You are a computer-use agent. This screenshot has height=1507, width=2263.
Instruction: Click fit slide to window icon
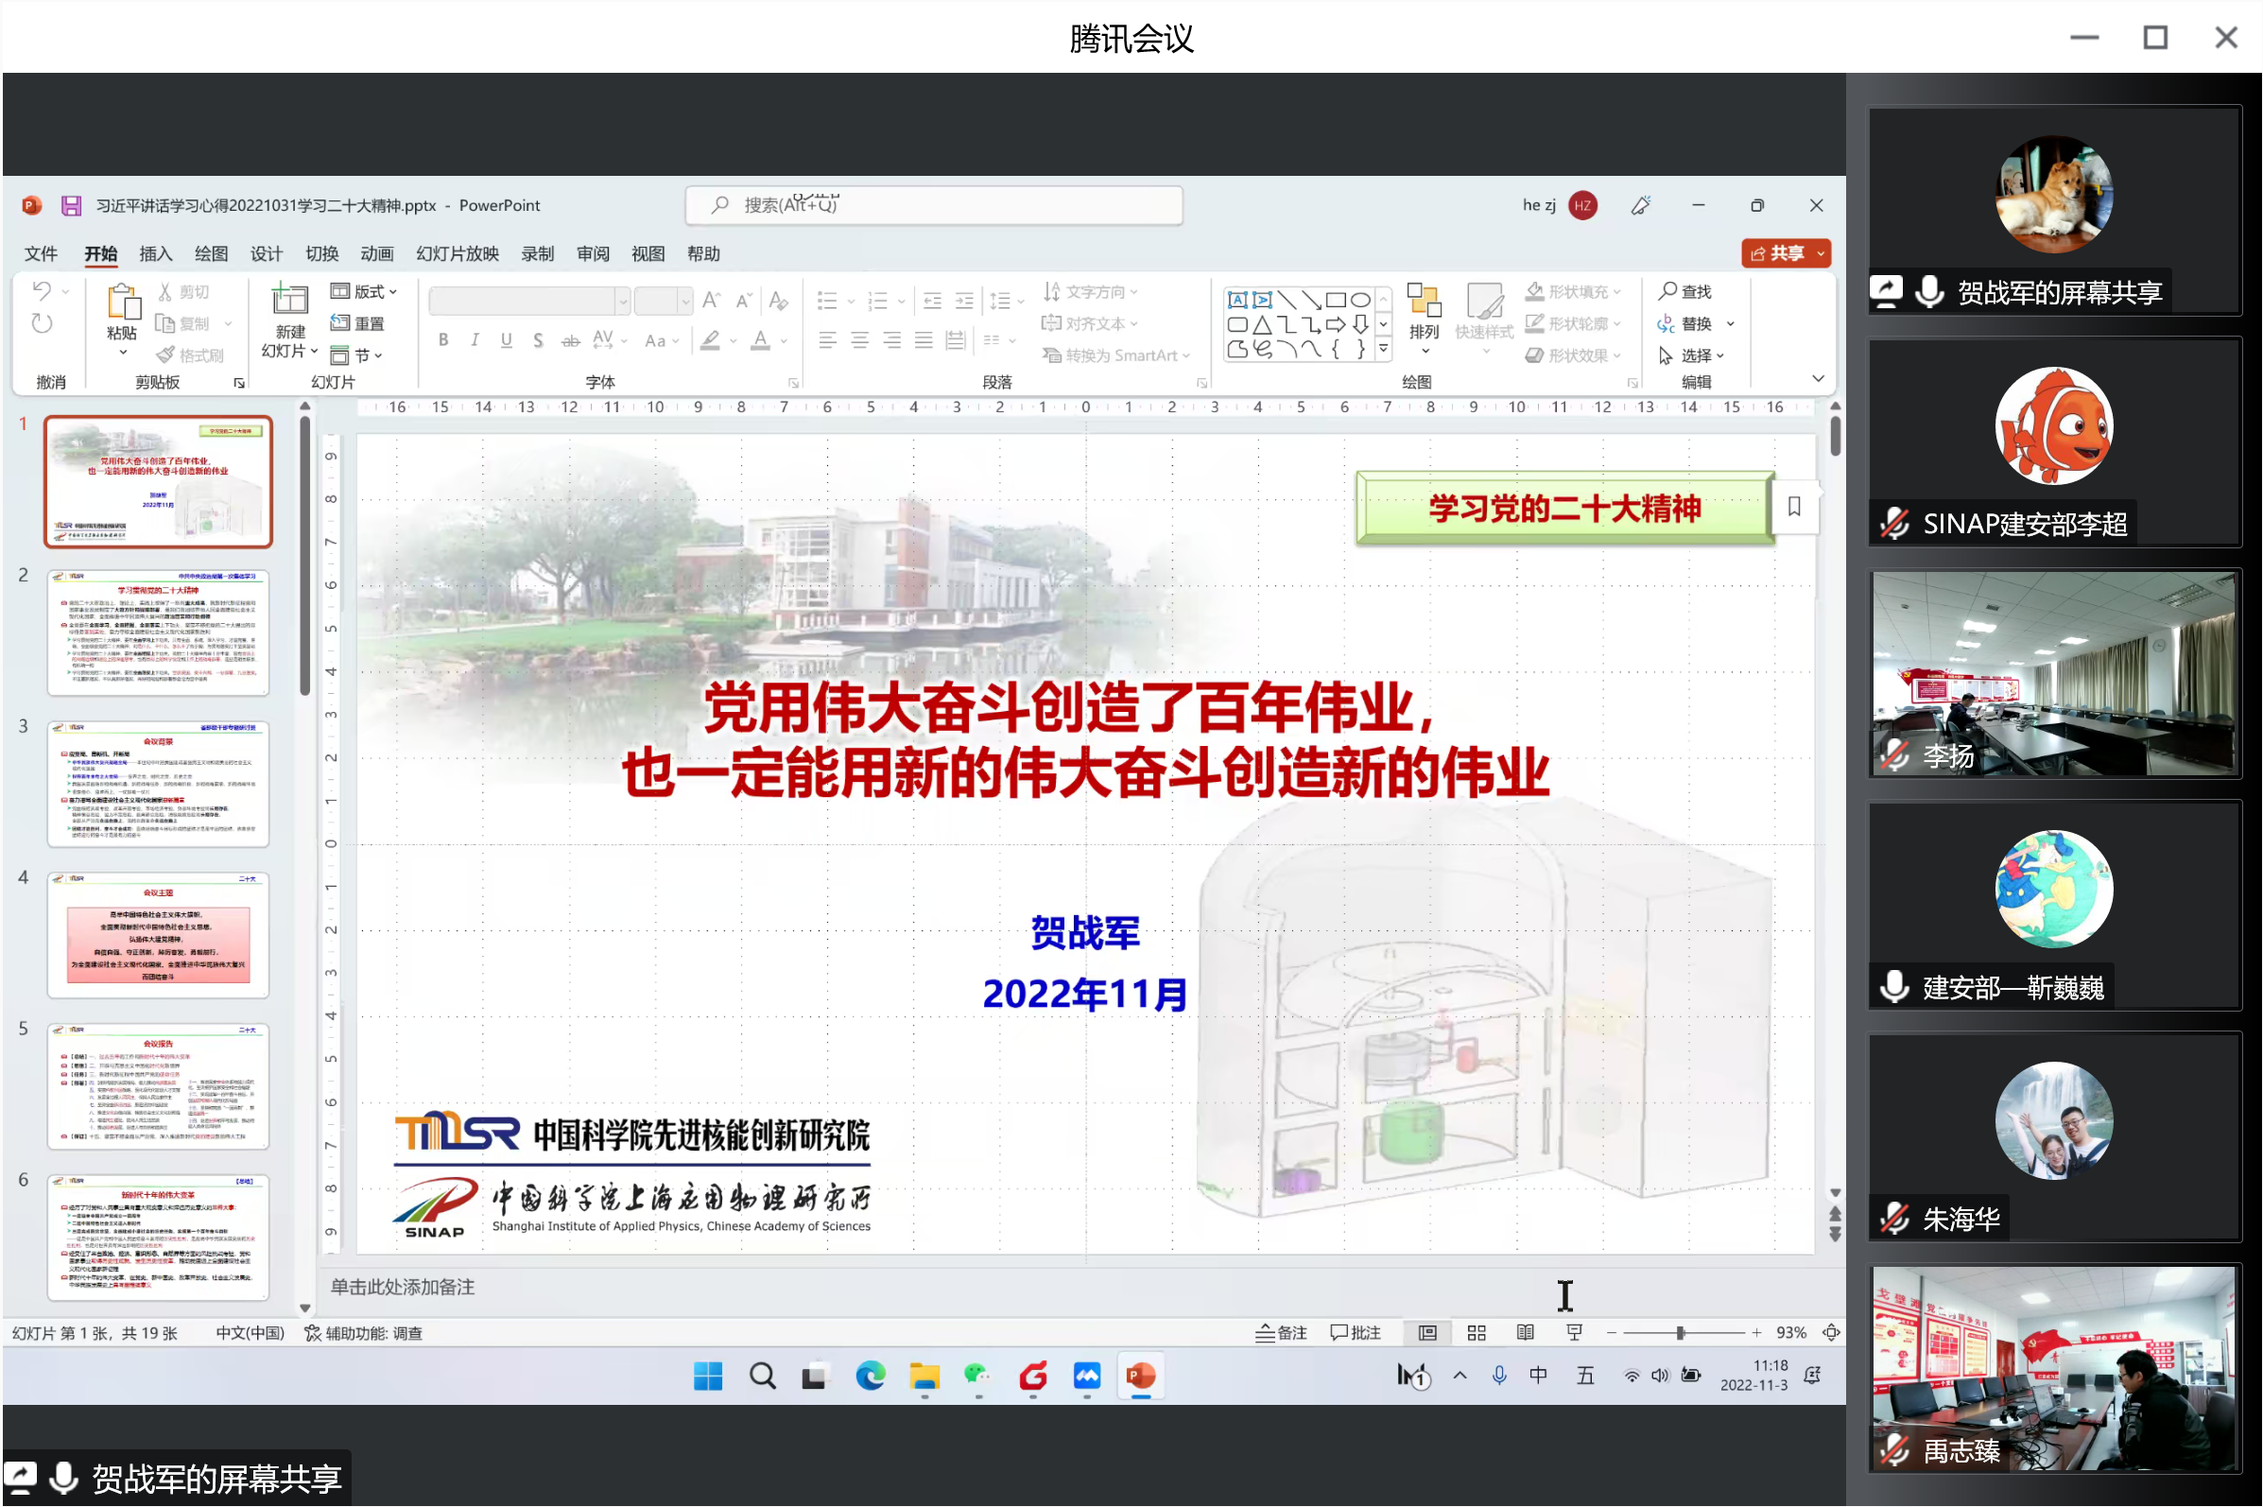pyautogui.click(x=1832, y=1333)
